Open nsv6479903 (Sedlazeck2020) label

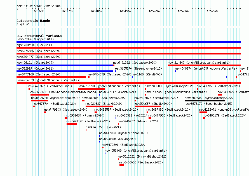pos(66,110)
